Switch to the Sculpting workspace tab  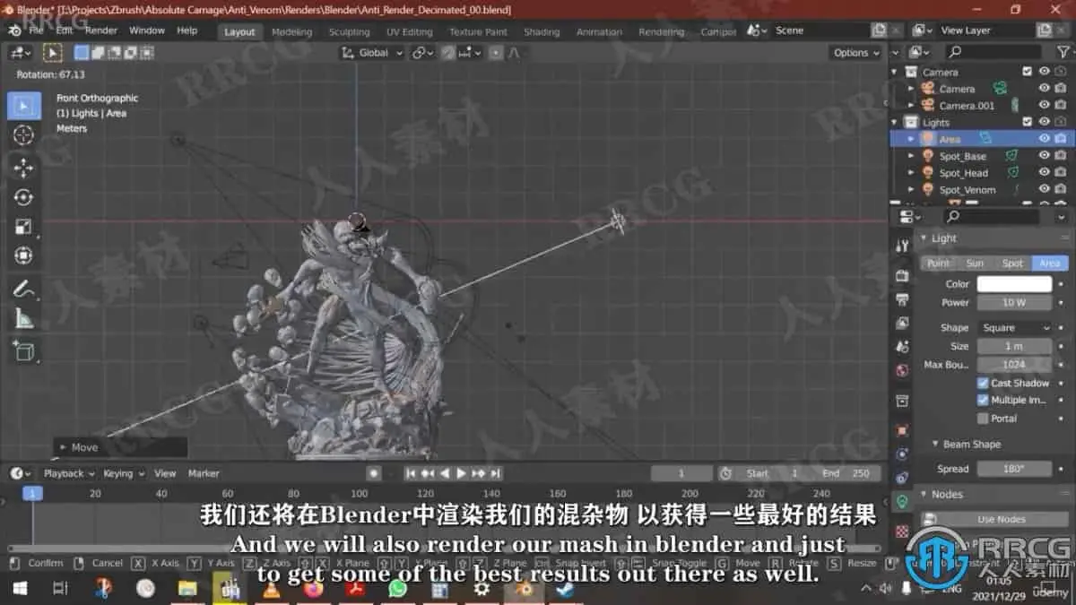[349, 32]
